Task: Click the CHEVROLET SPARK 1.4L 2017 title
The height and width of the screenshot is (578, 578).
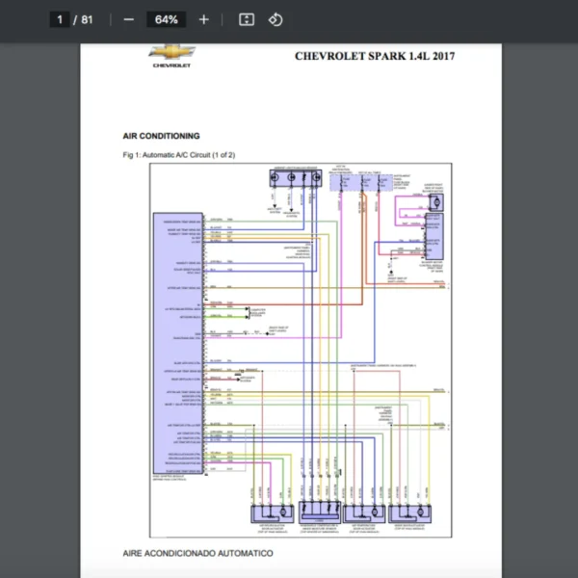Action: 375,56
